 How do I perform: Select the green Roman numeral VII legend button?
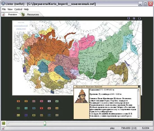18,108
